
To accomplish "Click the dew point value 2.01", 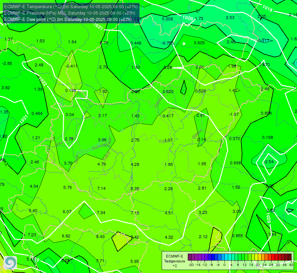I will (x=200, y=67).
